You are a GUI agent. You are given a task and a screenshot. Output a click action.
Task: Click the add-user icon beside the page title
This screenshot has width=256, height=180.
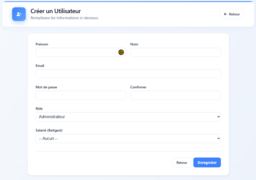pyautogui.click(x=19, y=14)
